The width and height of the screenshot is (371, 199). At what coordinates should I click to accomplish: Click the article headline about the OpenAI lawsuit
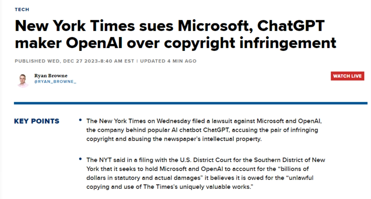175,34
